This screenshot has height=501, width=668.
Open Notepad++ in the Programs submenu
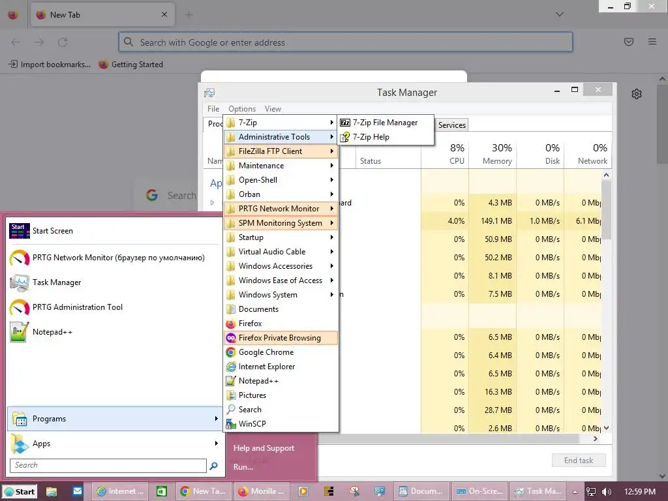pyautogui.click(x=281, y=381)
